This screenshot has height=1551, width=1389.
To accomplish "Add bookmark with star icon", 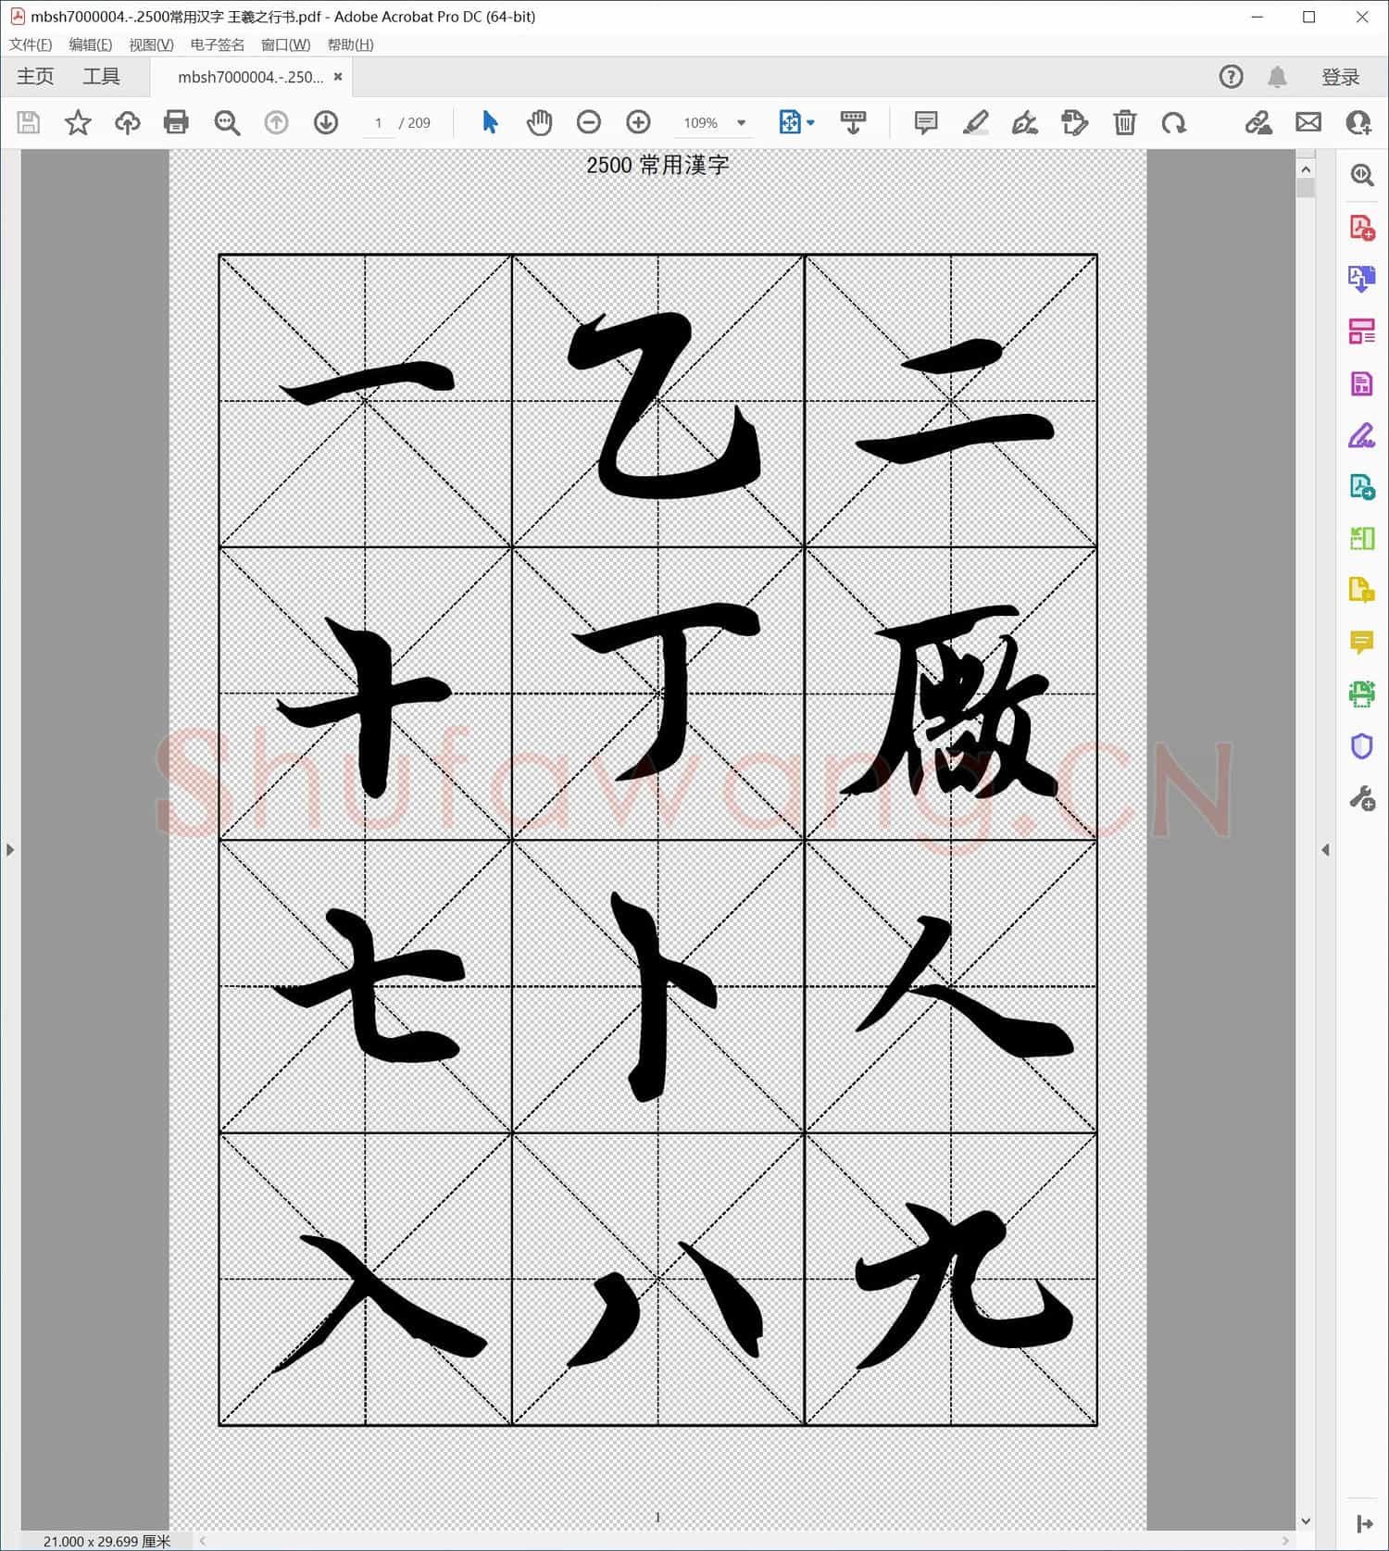I will click(78, 122).
